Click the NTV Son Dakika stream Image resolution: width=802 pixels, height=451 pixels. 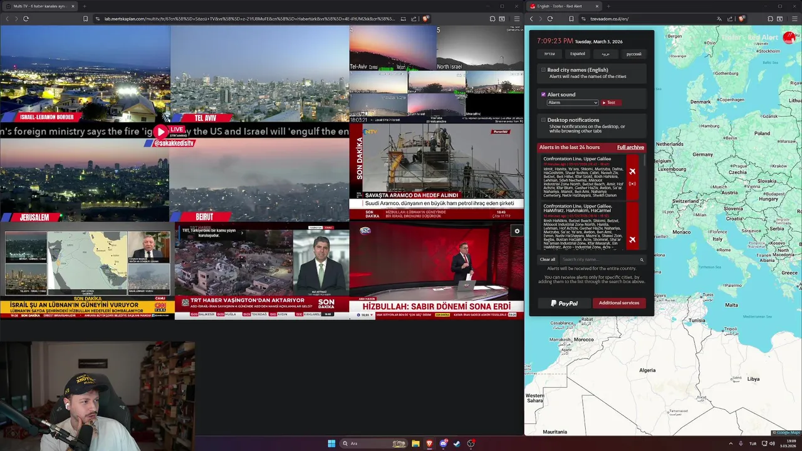[437, 172]
